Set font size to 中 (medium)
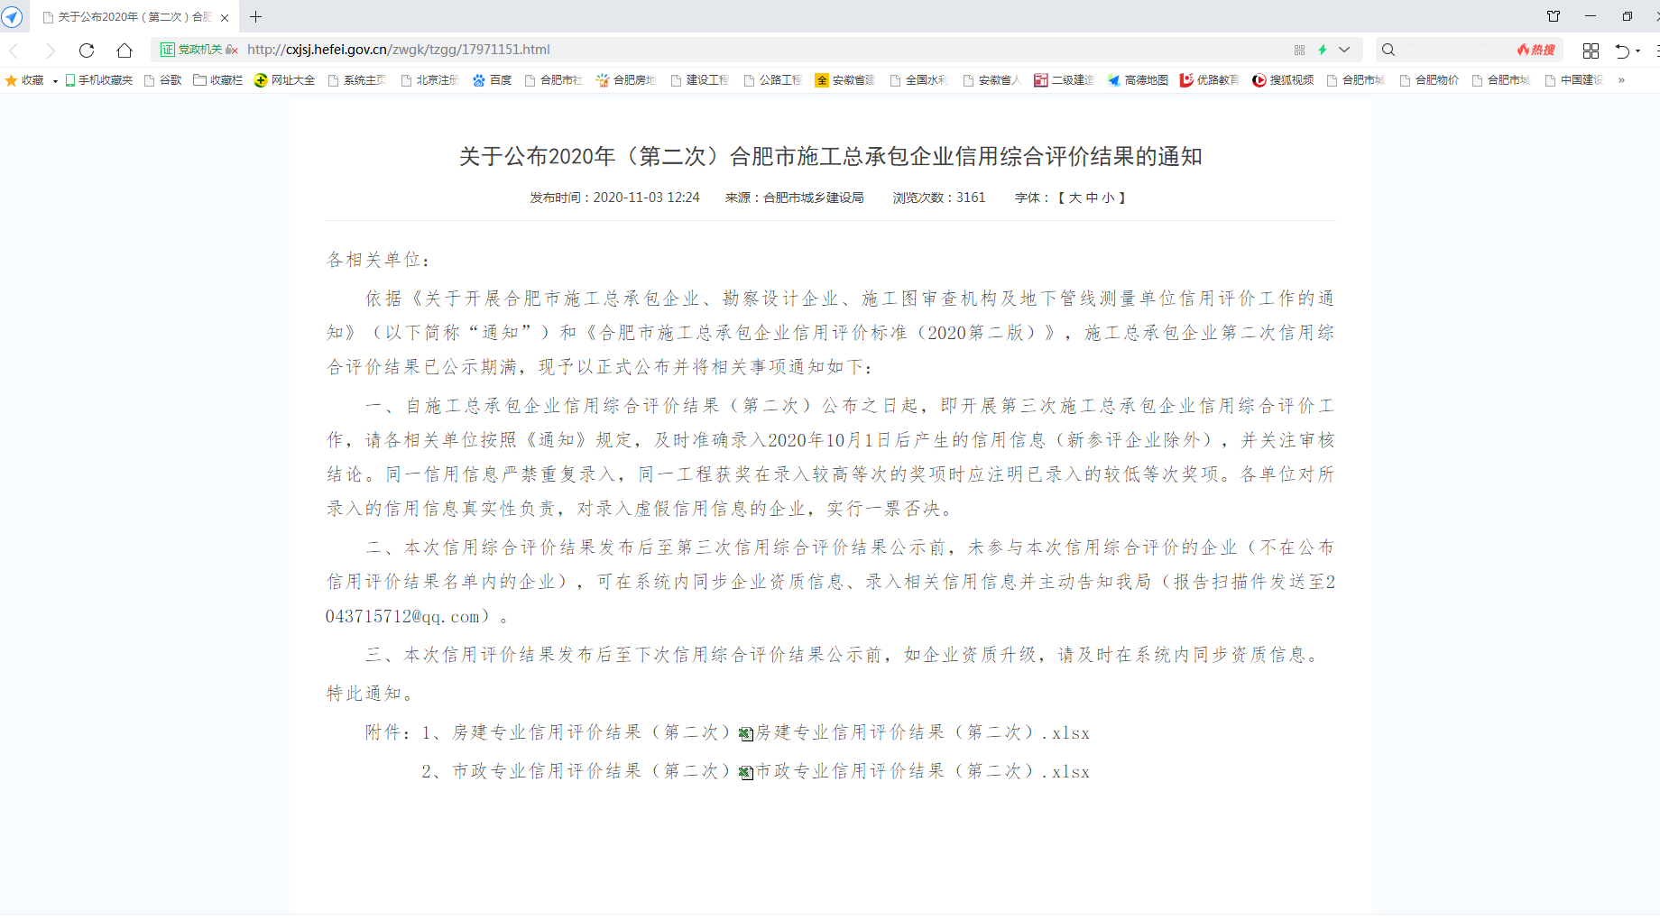 pos(1091,198)
